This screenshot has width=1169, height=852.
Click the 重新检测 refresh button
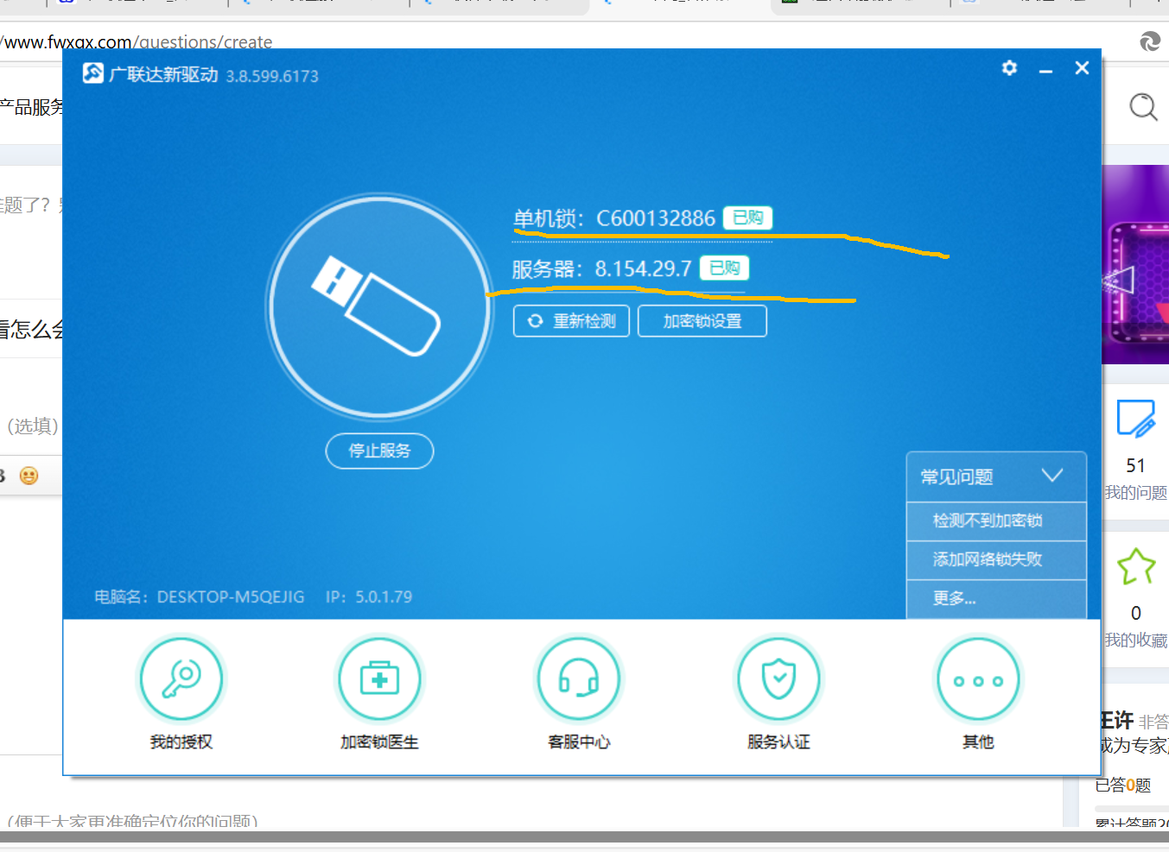point(571,321)
